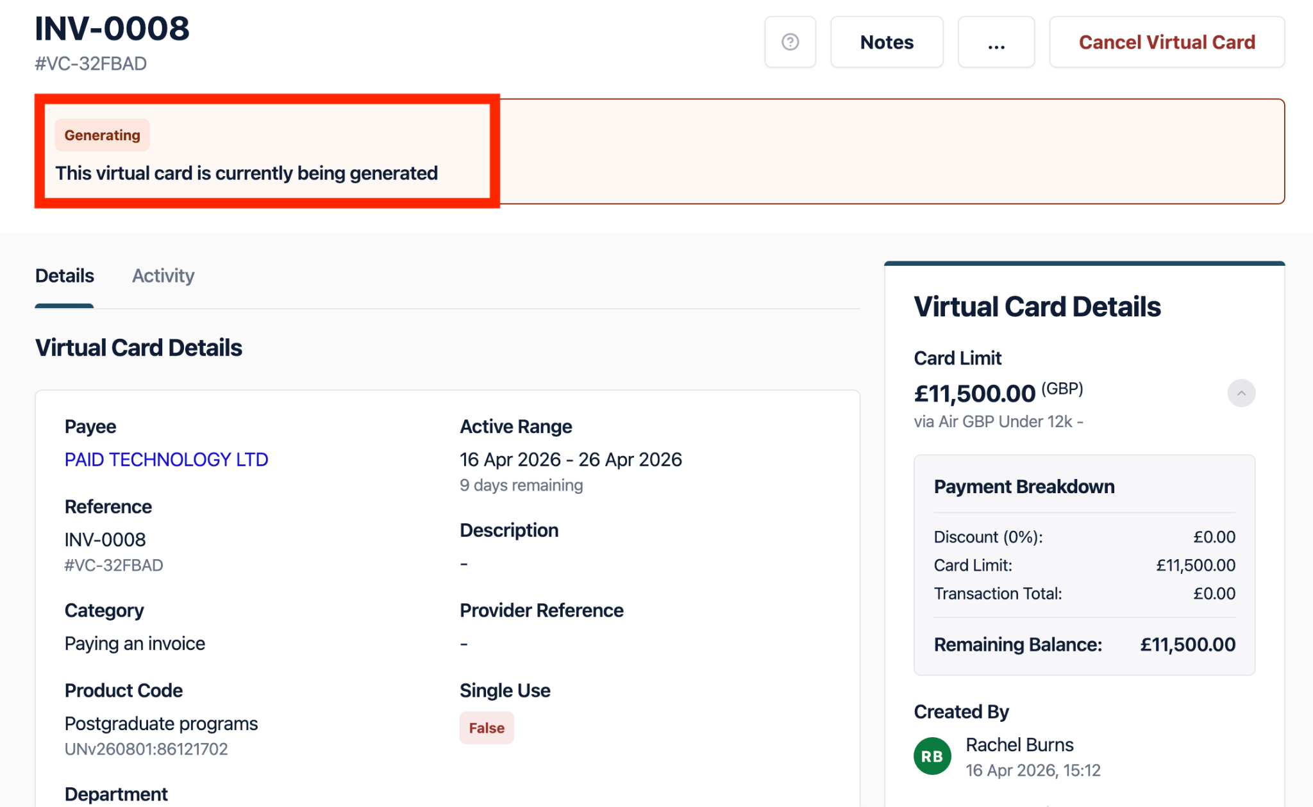Viewport: 1313px width, 807px height.
Task: Click the virtual card being generated message
Action: click(x=246, y=174)
